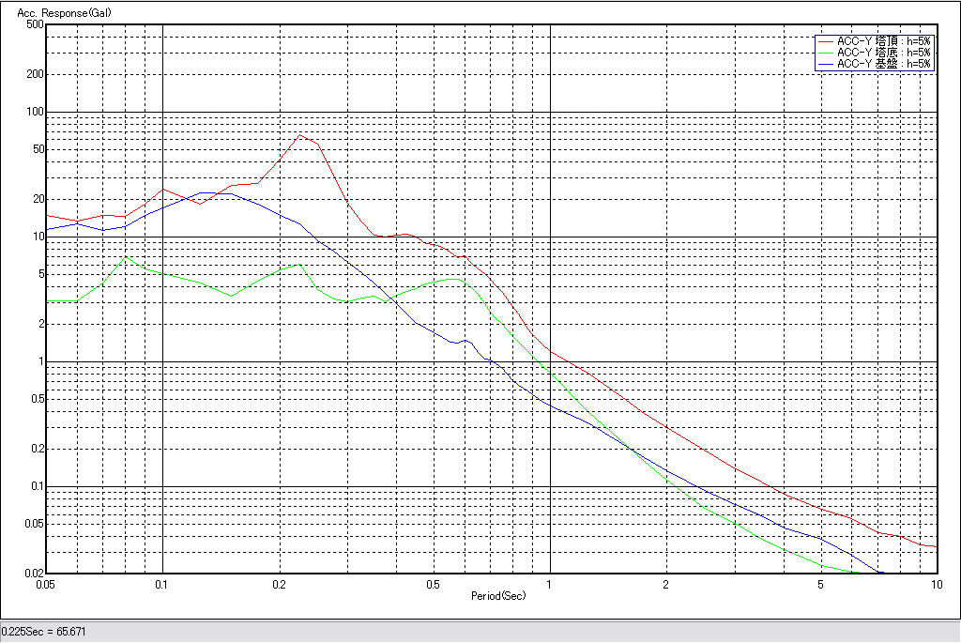Click the red curve's highest peak
The height and width of the screenshot is (643, 961).
coord(300,135)
